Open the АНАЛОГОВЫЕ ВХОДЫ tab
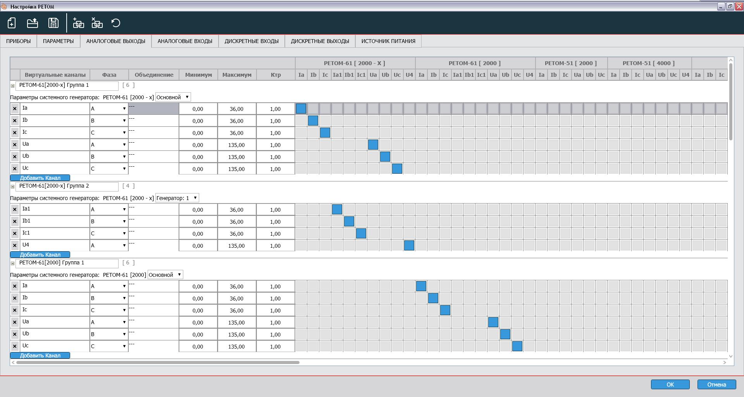The height and width of the screenshot is (397, 744). [185, 41]
